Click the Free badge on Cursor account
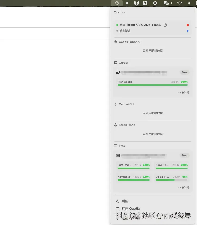 pyautogui.click(x=184, y=72)
